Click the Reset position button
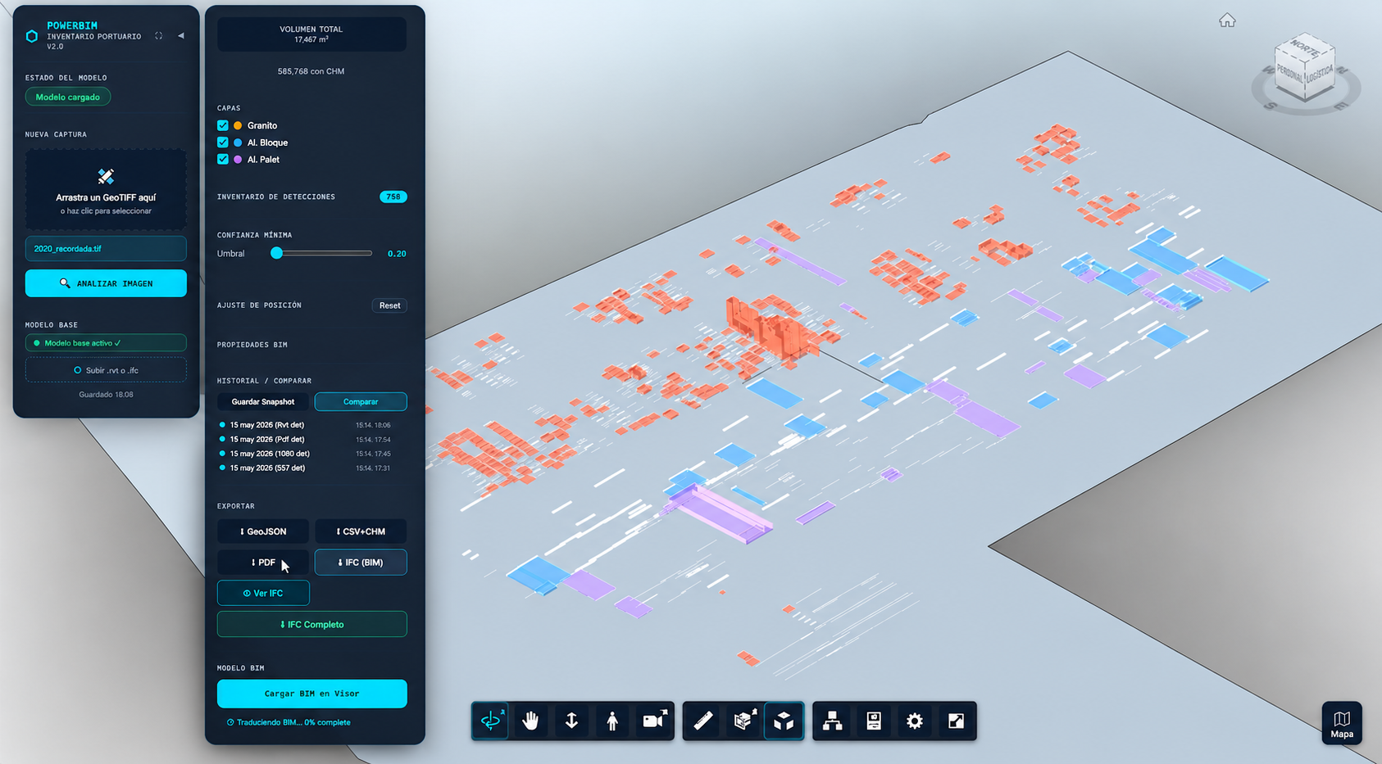1382x764 pixels. click(389, 305)
